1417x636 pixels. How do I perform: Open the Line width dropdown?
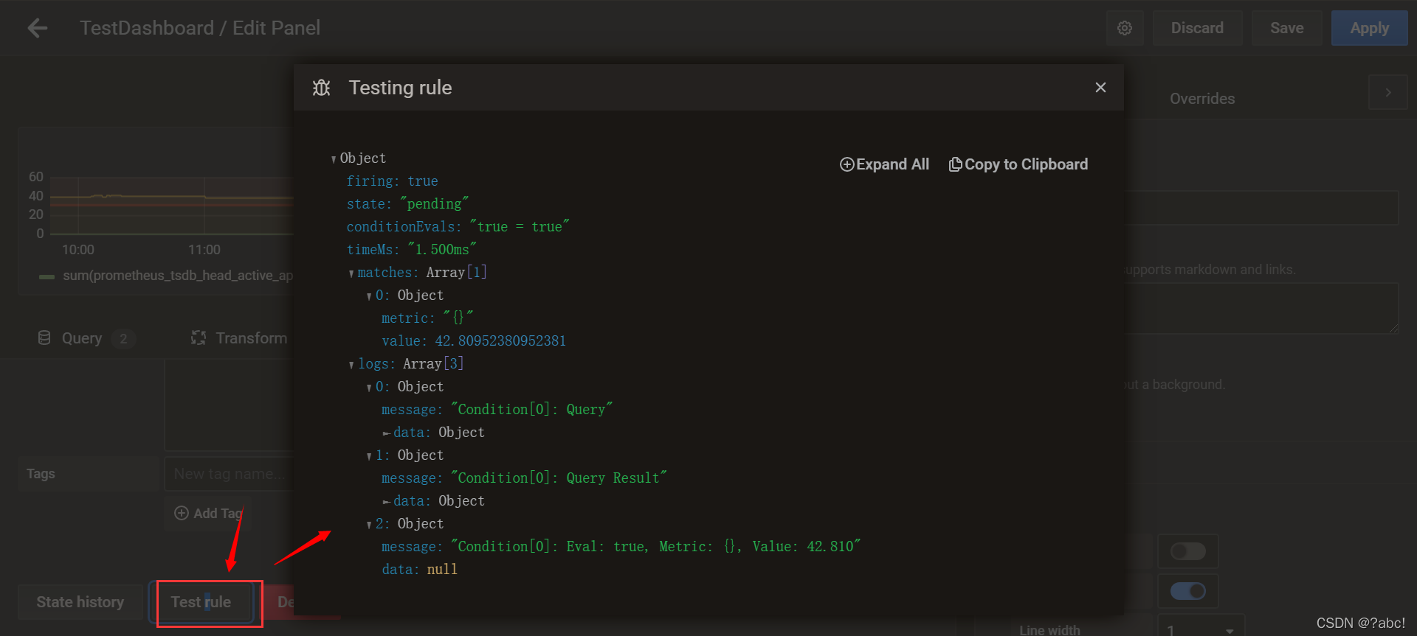1201,630
